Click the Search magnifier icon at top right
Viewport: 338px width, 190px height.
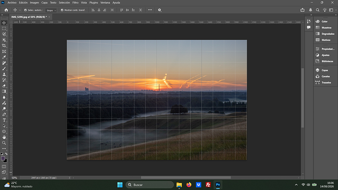(317, 10)
